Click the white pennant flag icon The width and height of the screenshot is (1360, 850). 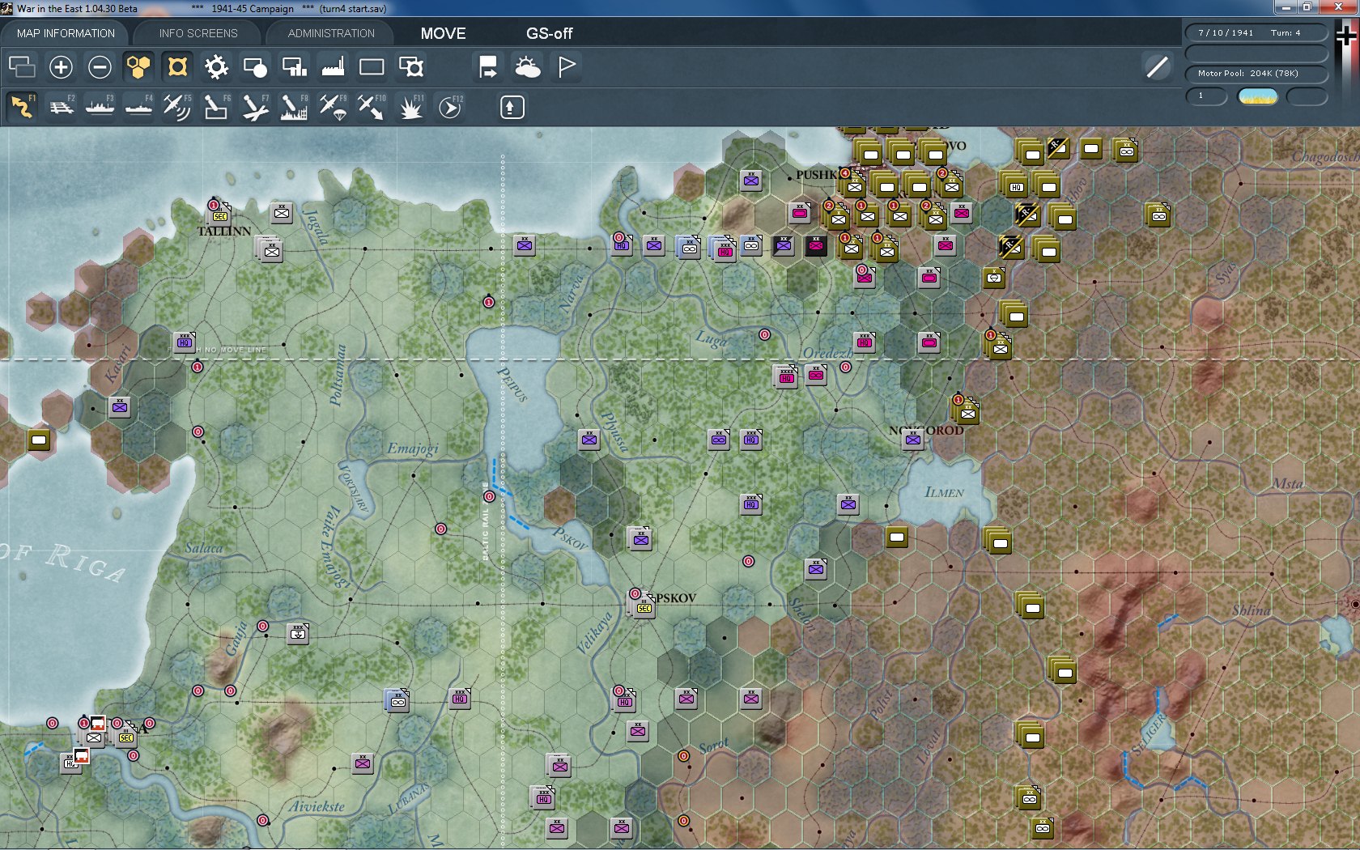[567, 66]
